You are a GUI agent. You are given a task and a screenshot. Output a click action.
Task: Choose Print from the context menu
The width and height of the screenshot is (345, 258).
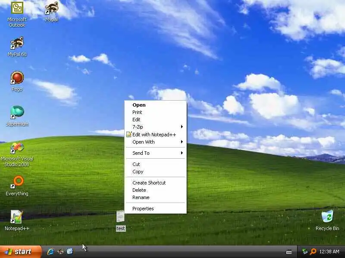(x=155, y=112)
